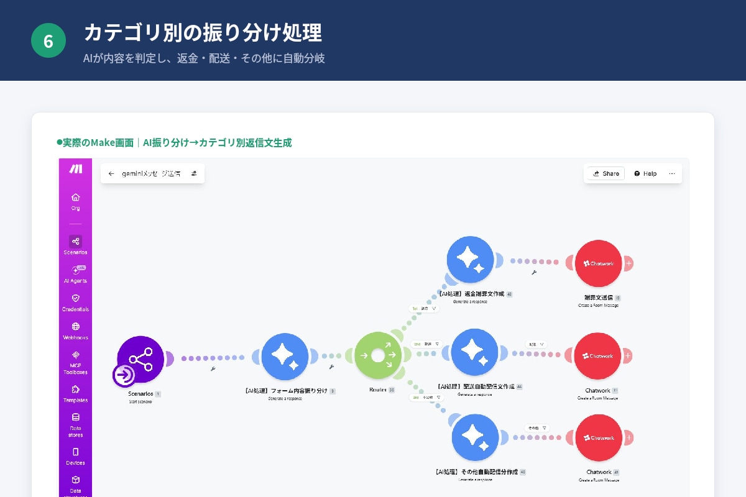This screenshot has width=746, height=497.
Task: Click the Share button
Action: pos(606,173)
